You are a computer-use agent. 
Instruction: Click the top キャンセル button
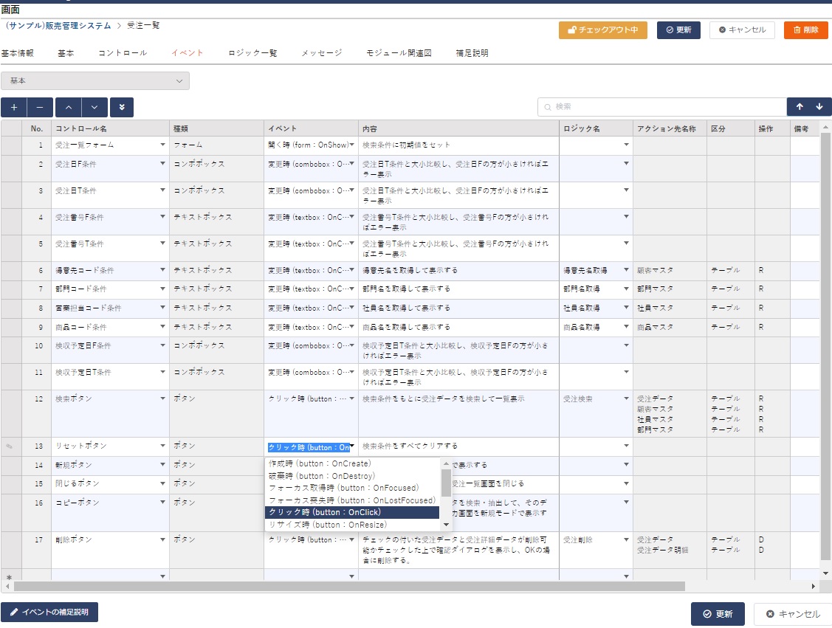click(x=742, y=30)
